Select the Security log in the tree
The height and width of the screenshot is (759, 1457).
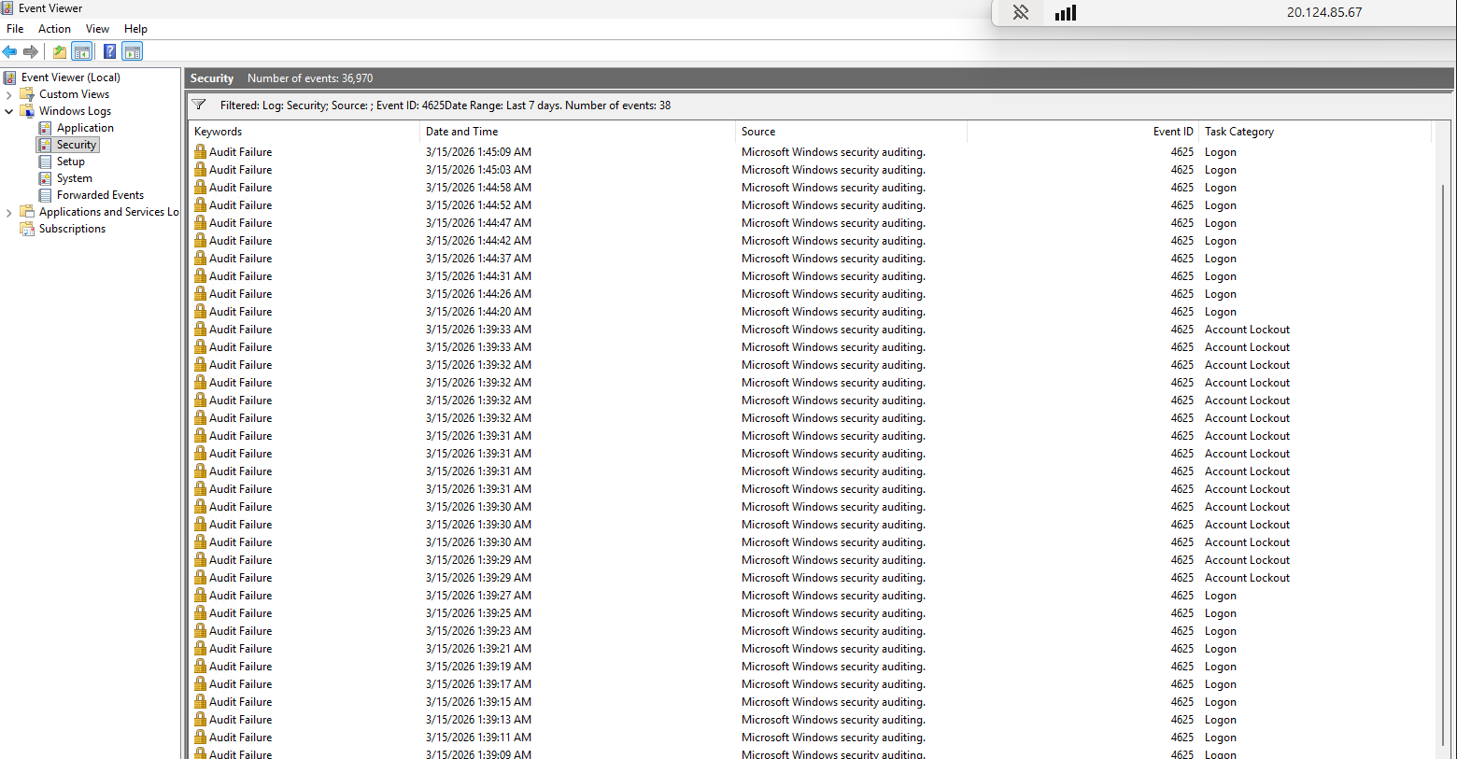tap(77, 144)
